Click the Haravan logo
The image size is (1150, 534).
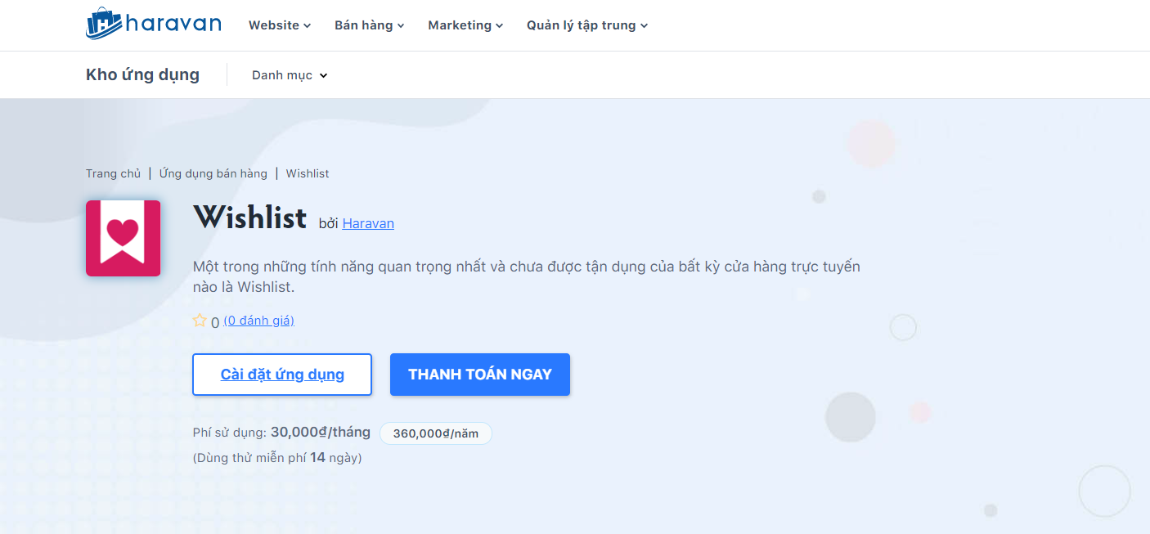pos(153,24)
